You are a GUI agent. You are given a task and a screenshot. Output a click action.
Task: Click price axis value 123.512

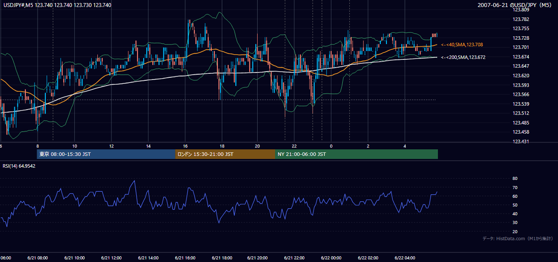(520, 114)
